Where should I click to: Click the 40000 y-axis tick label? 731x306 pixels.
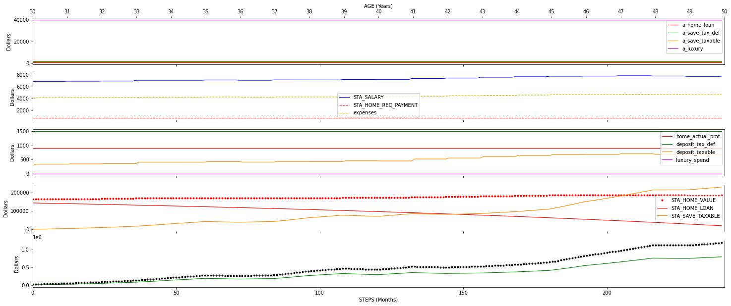coord(21,20)
